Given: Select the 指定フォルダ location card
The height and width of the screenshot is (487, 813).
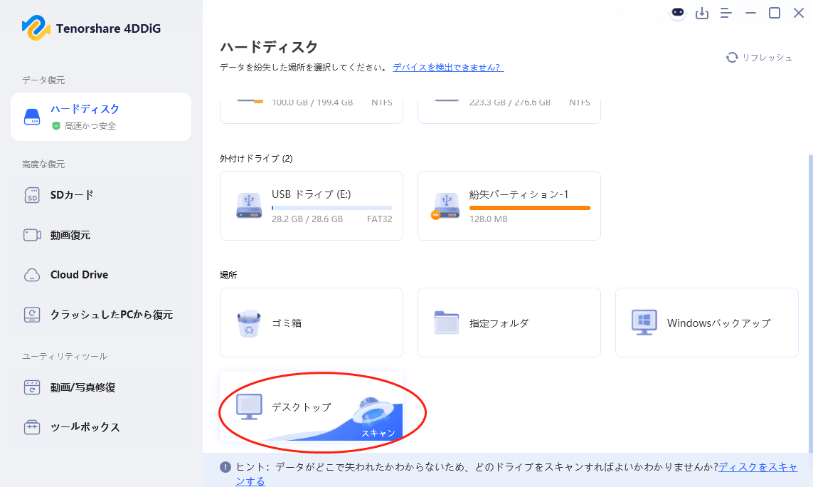Looking at the screenshot, I should [509, 322].
